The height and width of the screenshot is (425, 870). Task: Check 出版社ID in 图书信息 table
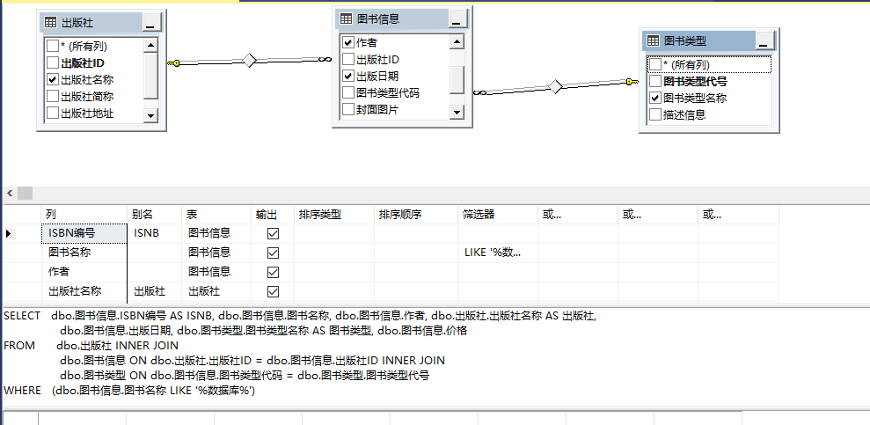point(348,59)
